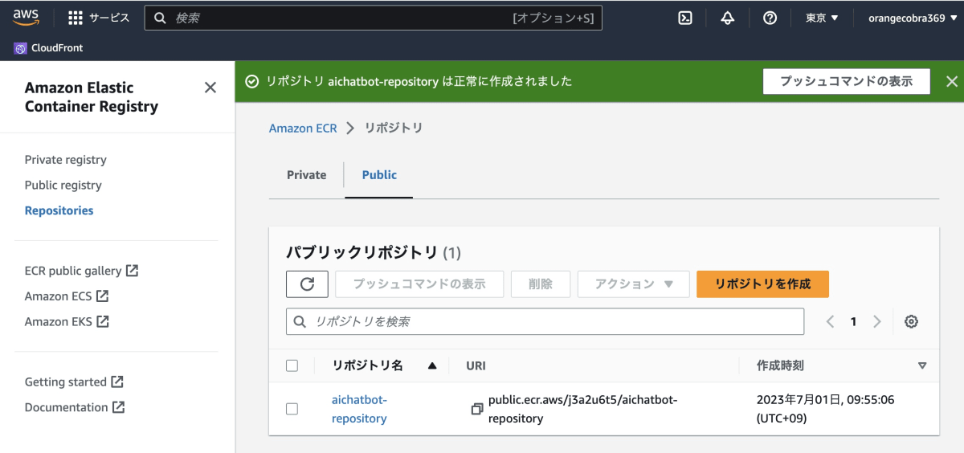The image size is (964, 453).
Task: Click the external link icon beside Documentation
Action: point(118,407)
